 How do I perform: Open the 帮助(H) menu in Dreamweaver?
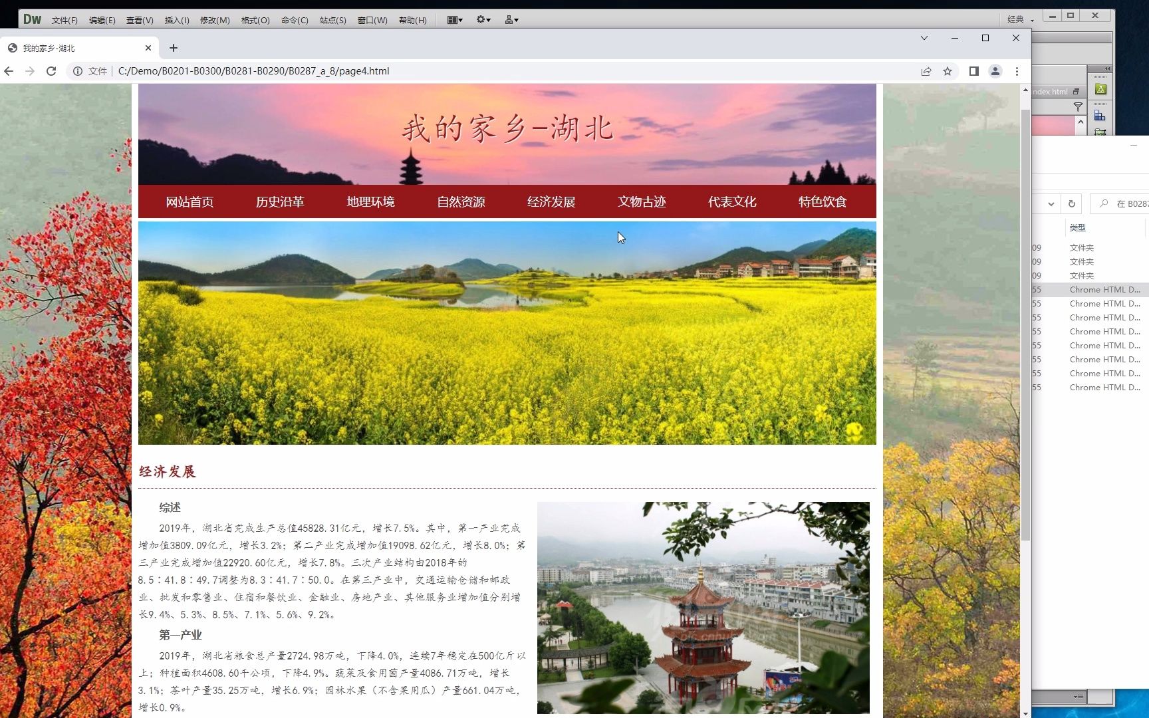coord(413,20)
